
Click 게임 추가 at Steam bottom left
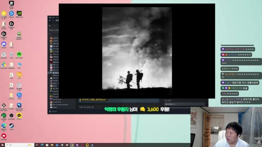point(53,111)
